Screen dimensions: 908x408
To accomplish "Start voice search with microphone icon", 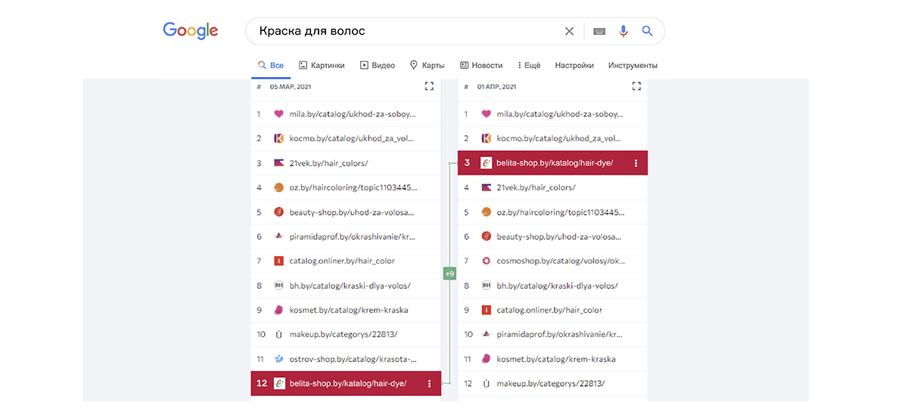I will 623,31.
